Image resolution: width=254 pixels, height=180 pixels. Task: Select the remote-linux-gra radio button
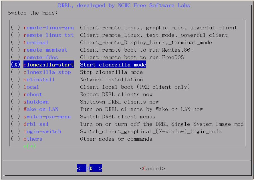click(x=15, y=28)
